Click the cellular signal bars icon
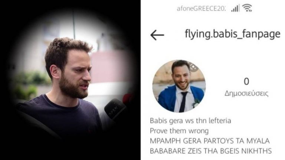285x160 pixels. coord(235,8)
